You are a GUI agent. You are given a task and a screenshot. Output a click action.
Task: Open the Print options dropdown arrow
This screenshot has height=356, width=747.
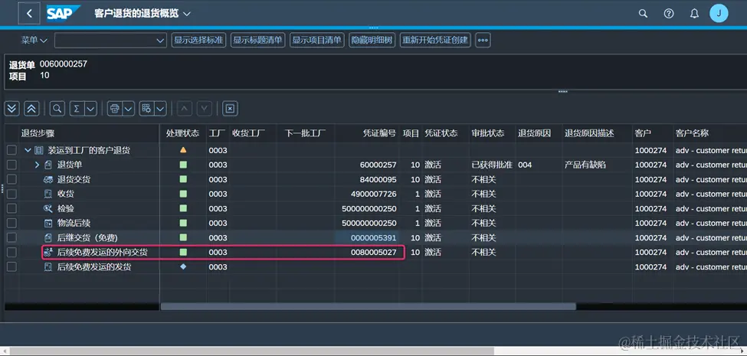[x=128, y=109]
